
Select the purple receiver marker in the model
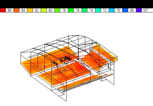[x=45, y=67]
